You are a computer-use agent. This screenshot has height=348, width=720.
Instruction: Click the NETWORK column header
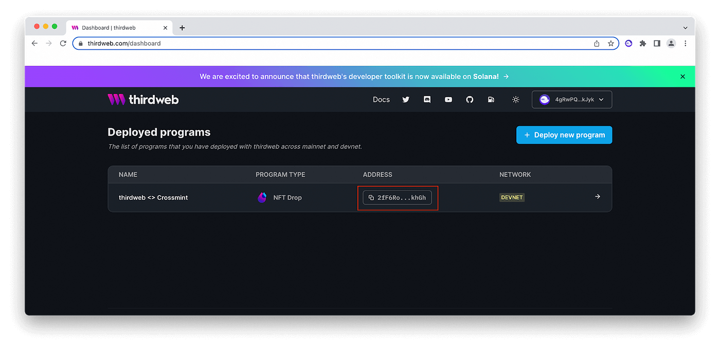click(x=515, y=175)
